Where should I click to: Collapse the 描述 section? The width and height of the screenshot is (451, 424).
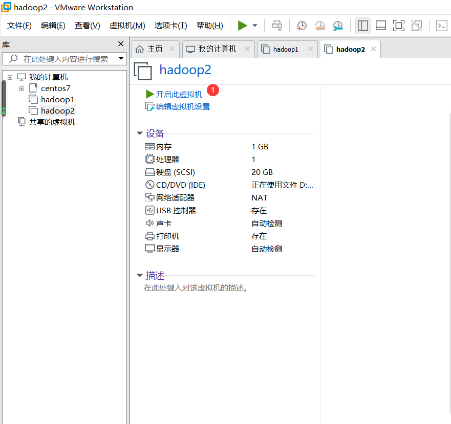[140, 275]
